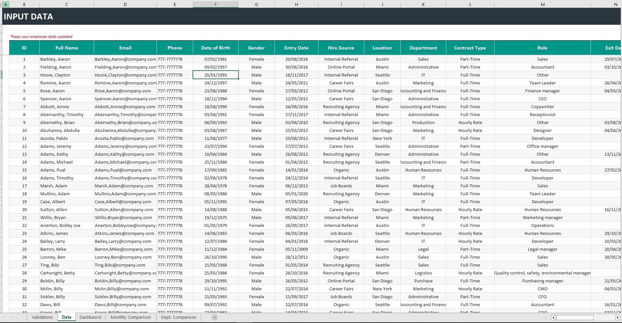Select column A header

click(x=6, y=5)
